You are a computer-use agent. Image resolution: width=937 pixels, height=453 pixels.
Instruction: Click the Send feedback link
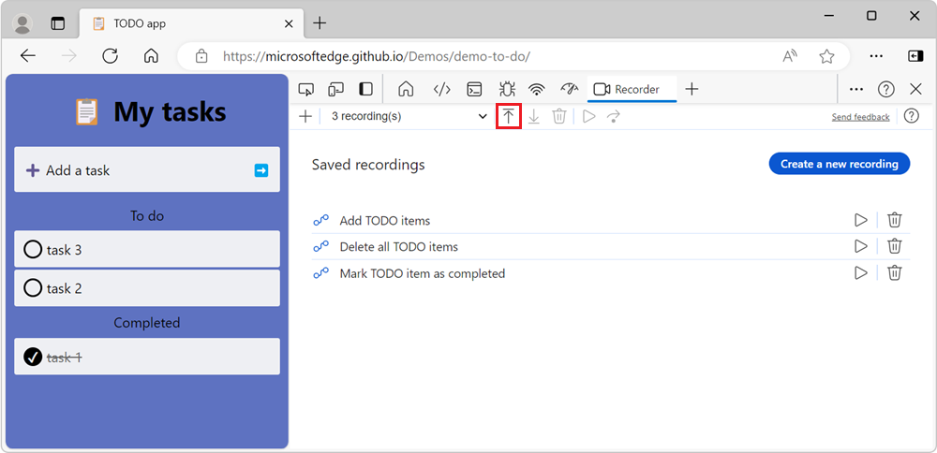point(860,117)
